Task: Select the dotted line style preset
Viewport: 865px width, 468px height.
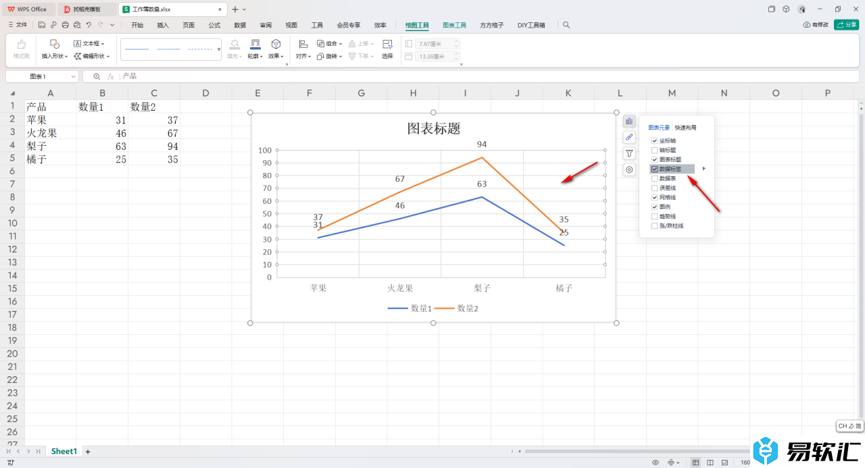Action: click(200, 49)
